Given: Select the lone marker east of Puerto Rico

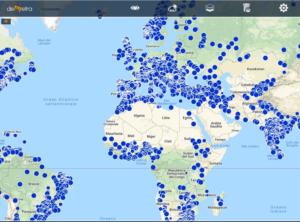Looking at the screenshot, I should 24,142.
